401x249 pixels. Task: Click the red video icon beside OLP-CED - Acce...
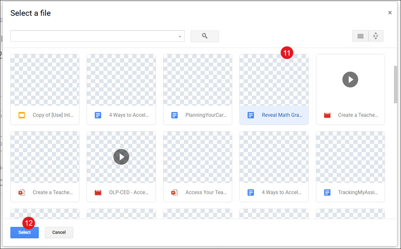click(98, 192)
